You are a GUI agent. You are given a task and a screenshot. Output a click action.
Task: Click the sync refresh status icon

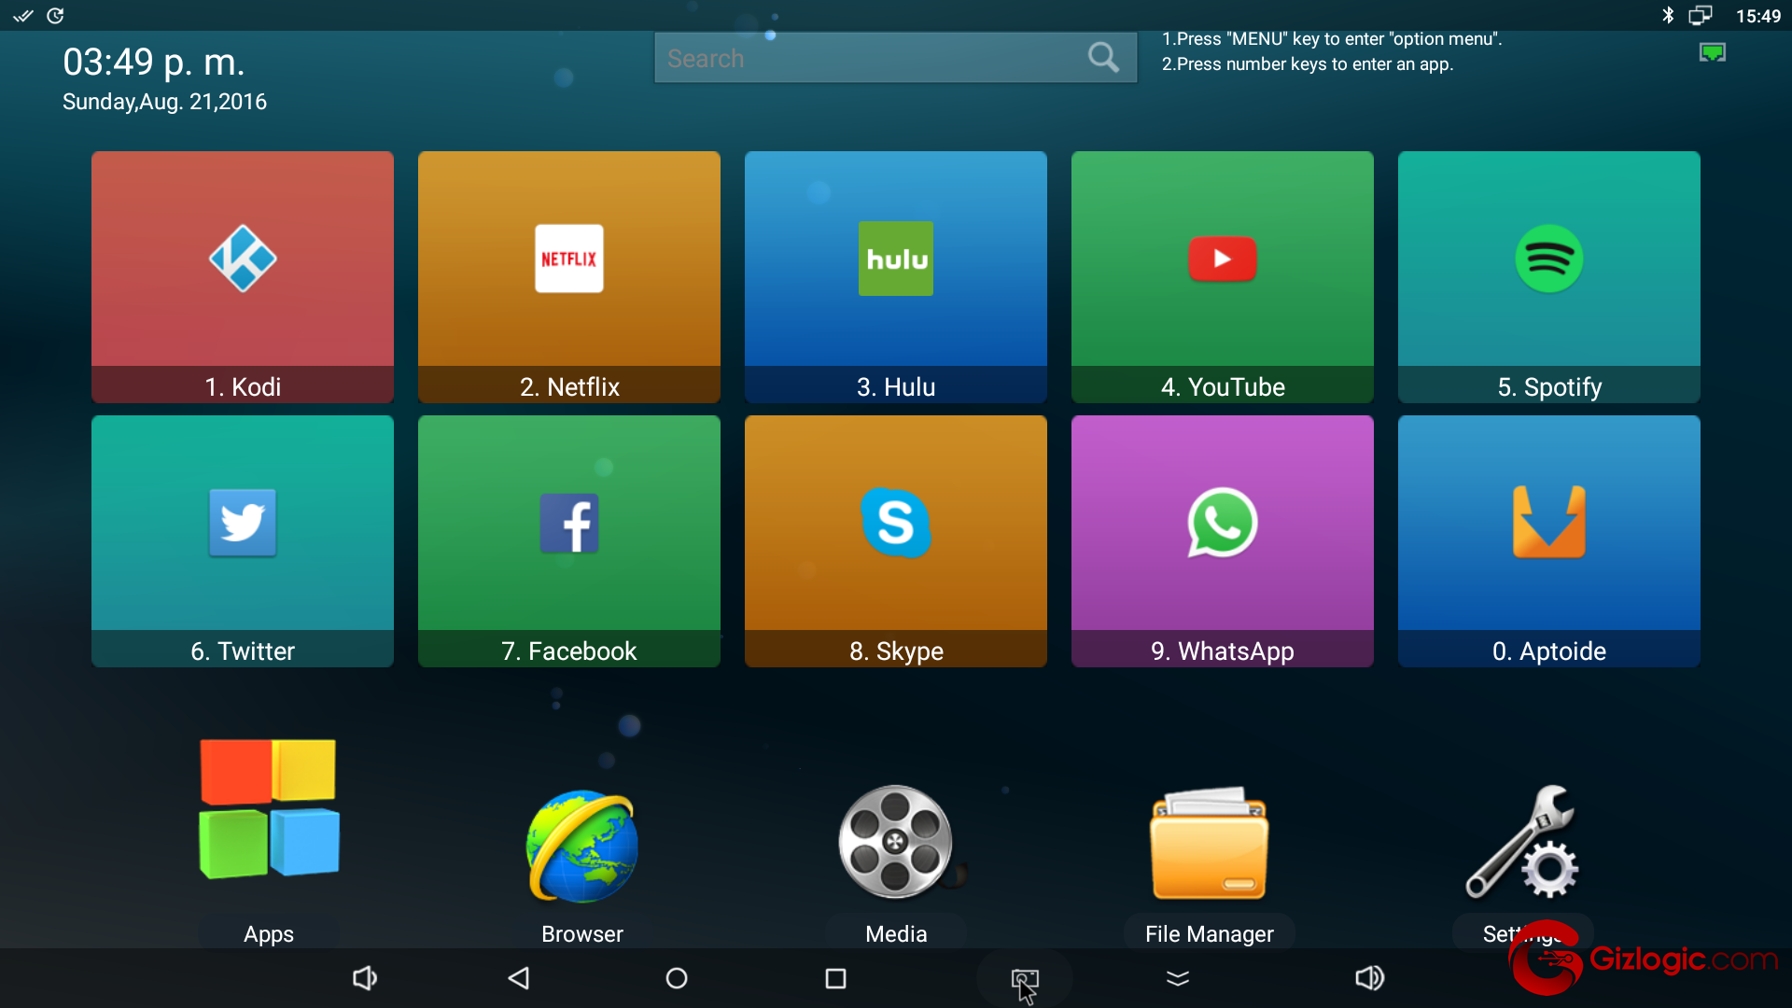tap(56, 16)
